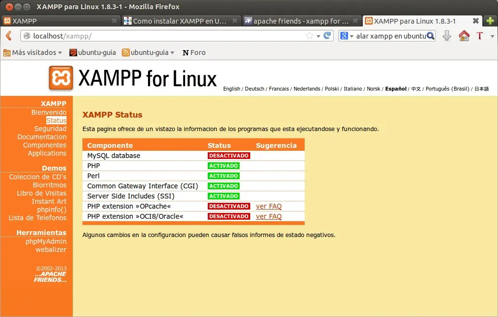Click the PHP ACTIVADO status badge
Image resolution: width=498 pixels, height=317 pixels.
click(x=224, y=166)
